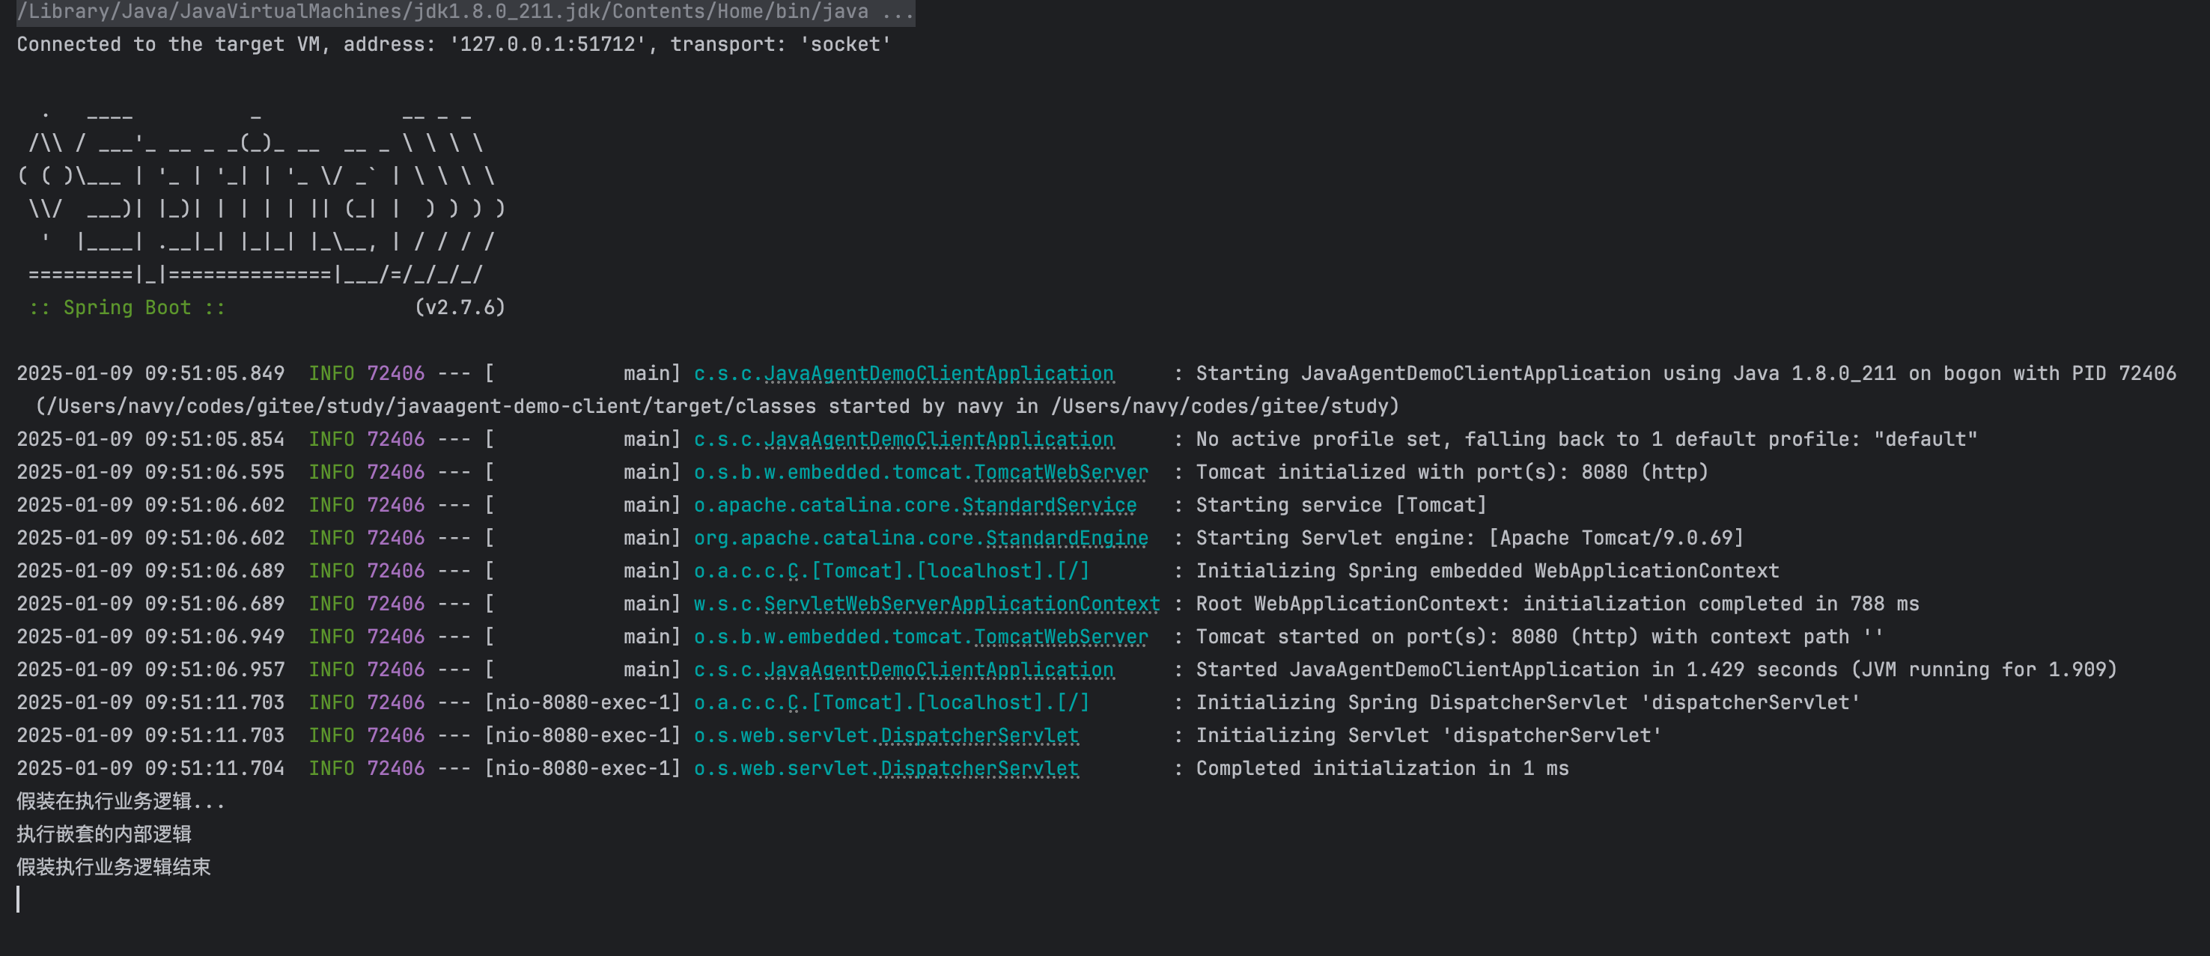Viewport: 2210px width, 956px height.
Task: Click the C link on the nio-8080-exec-1 Tomcat line
Action: [793, 703]
